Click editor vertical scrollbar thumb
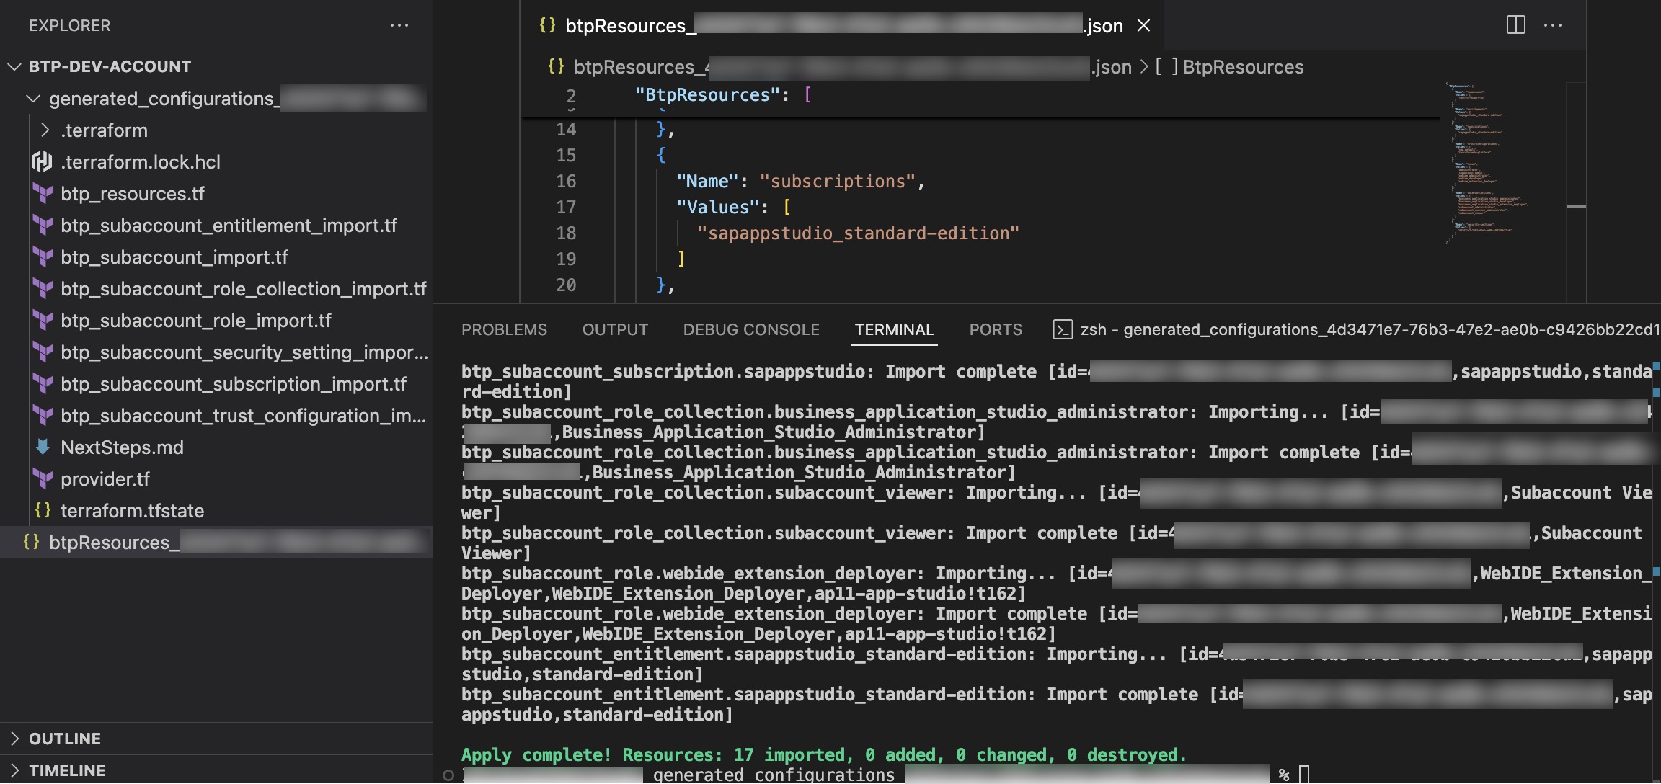 click(1576, 207)
